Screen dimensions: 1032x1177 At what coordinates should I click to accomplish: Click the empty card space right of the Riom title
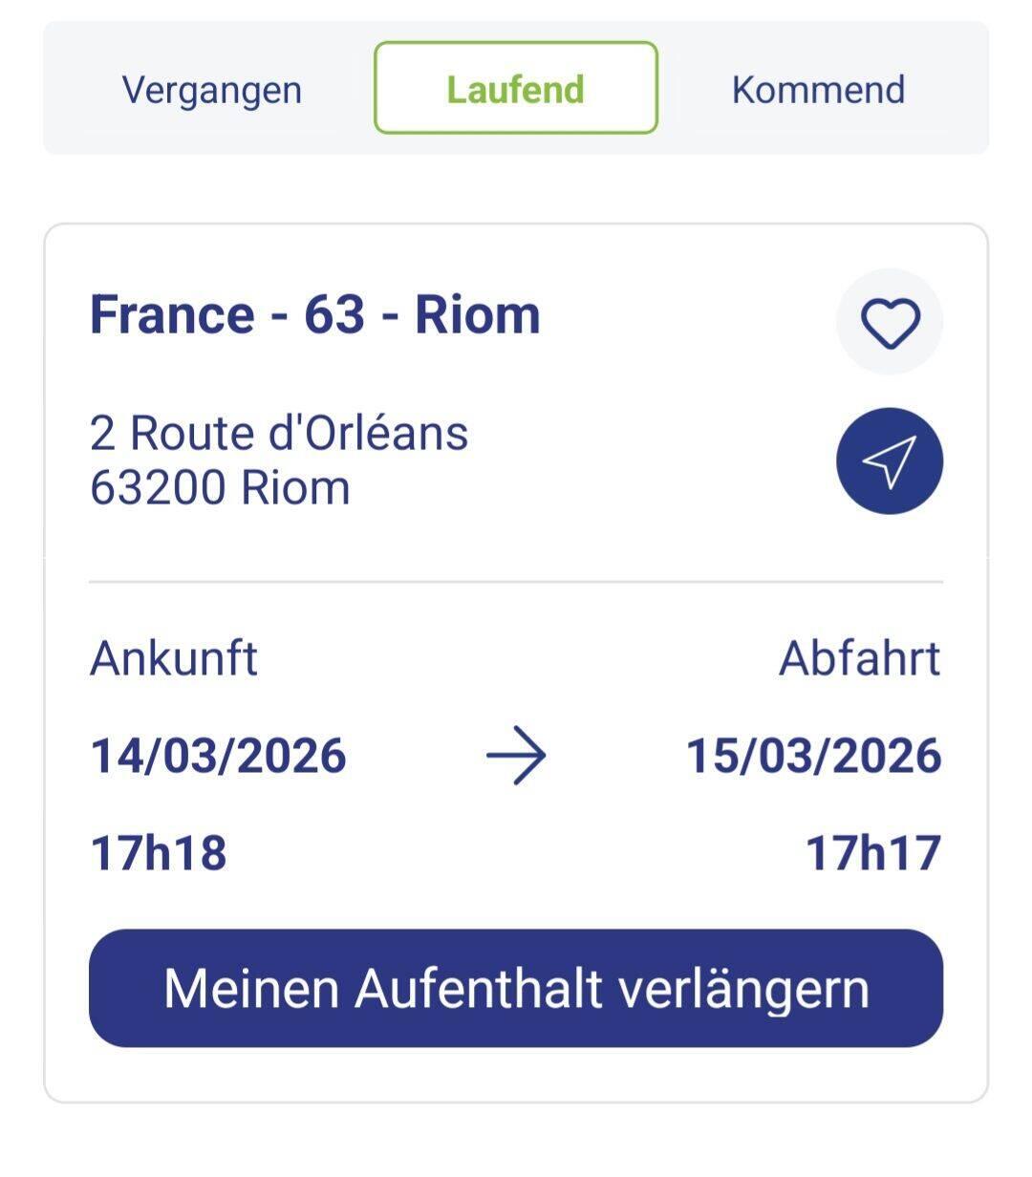click(688, 315)
